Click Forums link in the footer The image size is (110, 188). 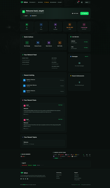tap(58, 177)
